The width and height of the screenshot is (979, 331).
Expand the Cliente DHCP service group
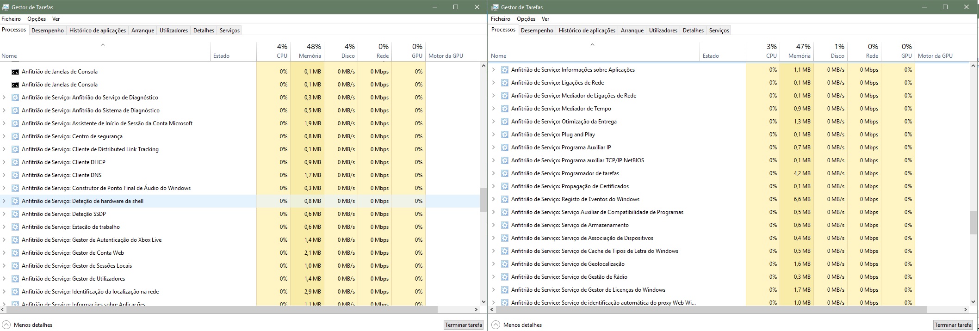[4, 162]
